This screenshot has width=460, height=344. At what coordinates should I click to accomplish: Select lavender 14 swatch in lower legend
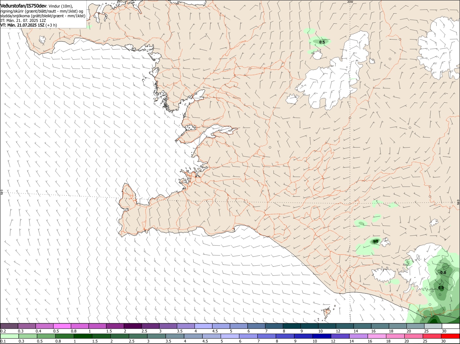tap(358, 336)
